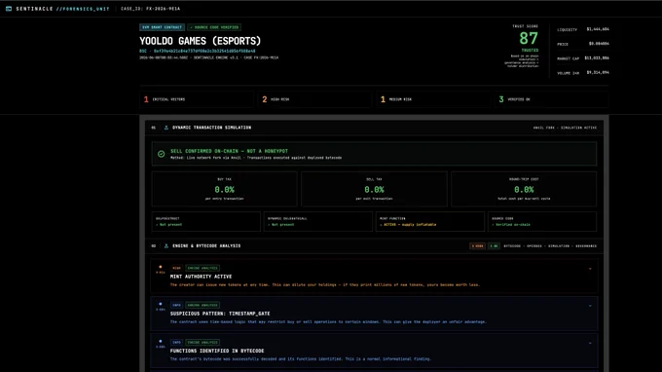Click the Source Code Verified badge

click(x=214, y=27)
